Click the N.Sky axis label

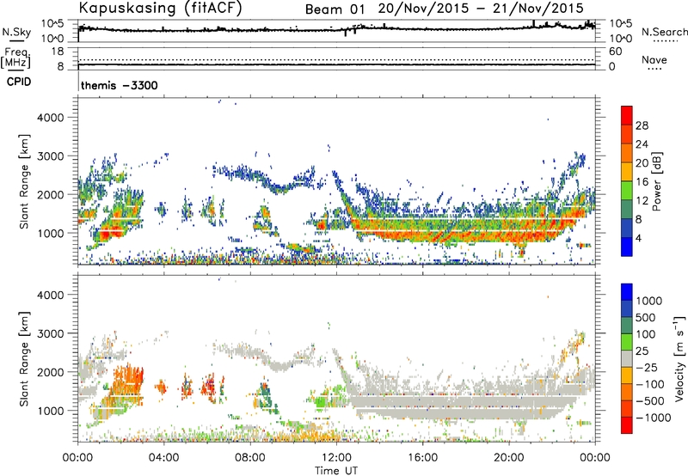point(16,32)
